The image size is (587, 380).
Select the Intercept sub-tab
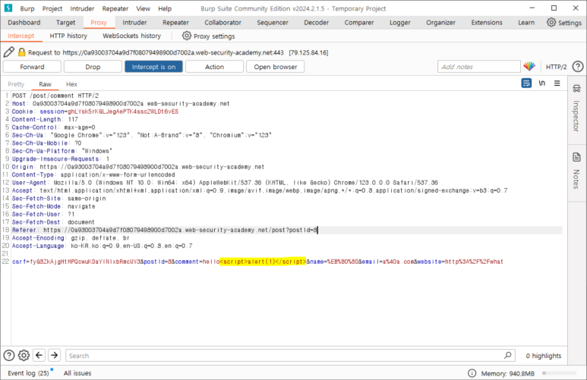pyautogui.click(x=21, y=36)
